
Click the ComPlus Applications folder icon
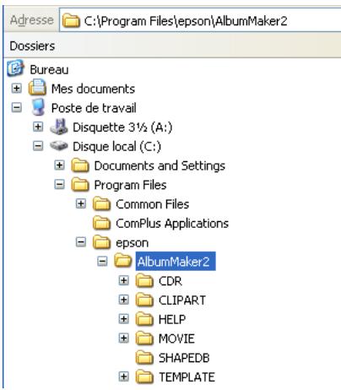tap(101, 223)
